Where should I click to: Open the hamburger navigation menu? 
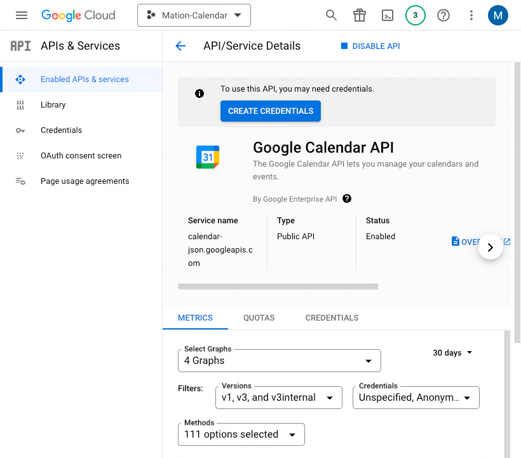(22, 15)
